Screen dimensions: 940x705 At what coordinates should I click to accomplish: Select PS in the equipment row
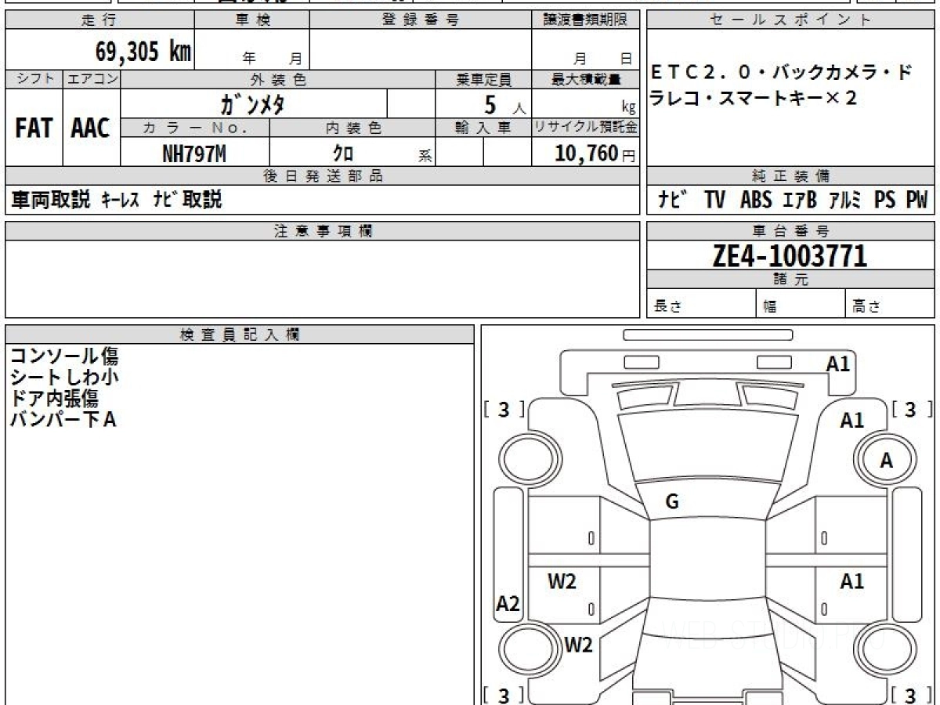(x=885, y=200)
